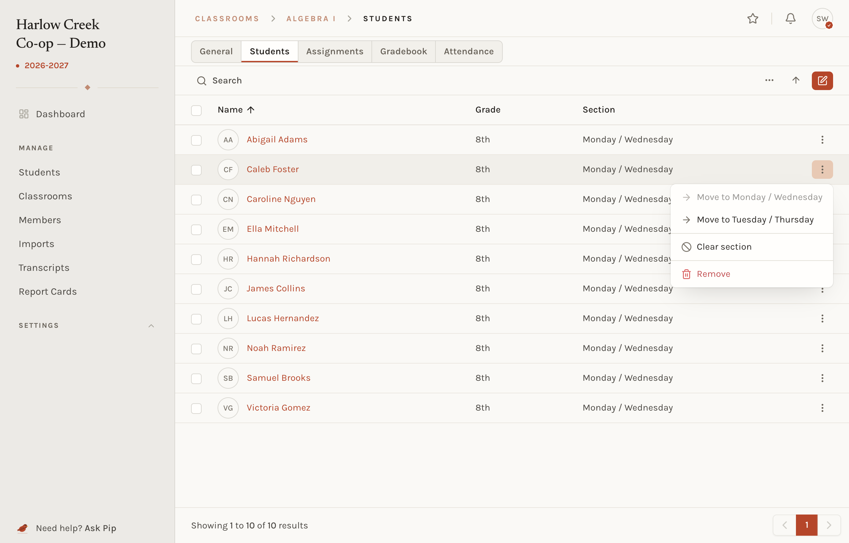The width and height of the screenshot is (849, 543).
Task: Check the box for Lucas Hernandez
Action: click(196, 319)
